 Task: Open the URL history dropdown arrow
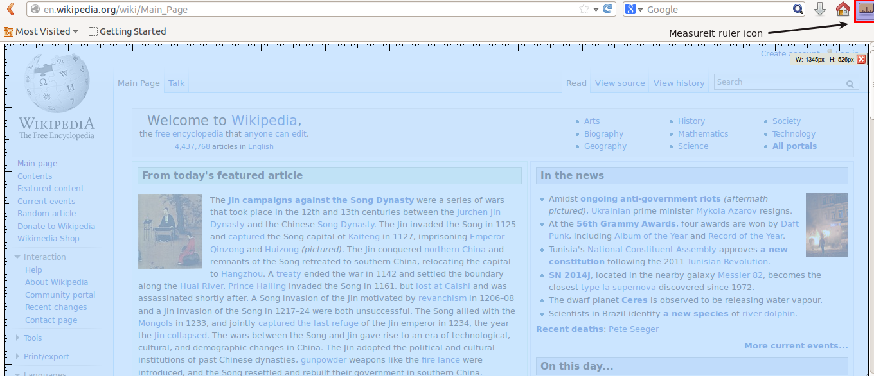tap(596, 10)
